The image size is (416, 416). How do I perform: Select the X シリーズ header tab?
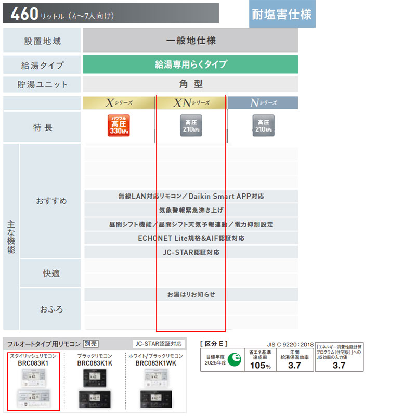(x=119, y=102)
